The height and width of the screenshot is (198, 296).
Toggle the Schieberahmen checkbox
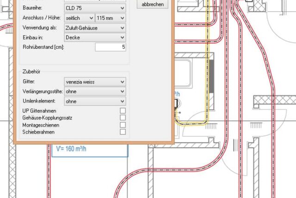pyautogui.click(x=123, y=132)
